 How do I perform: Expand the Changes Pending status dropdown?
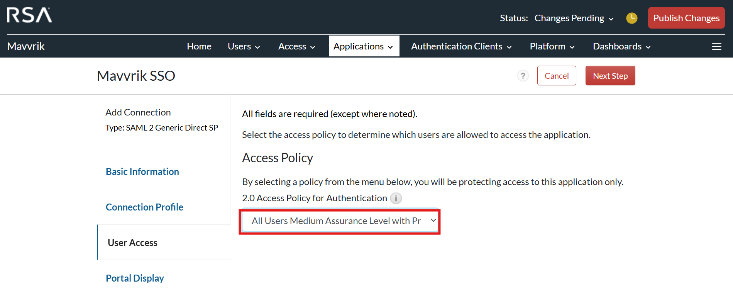[574, 18]
